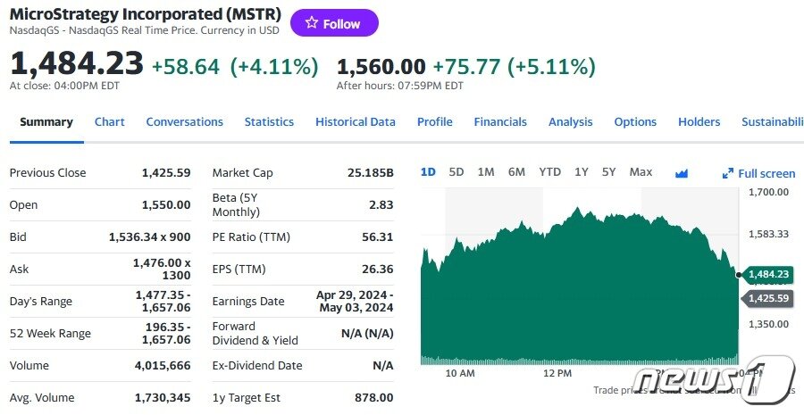Screen dimensions: 804x415
Task: Open the Holders tab
Action: coord(699,122)
